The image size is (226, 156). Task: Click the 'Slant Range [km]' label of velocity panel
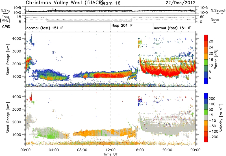(8, 118)
